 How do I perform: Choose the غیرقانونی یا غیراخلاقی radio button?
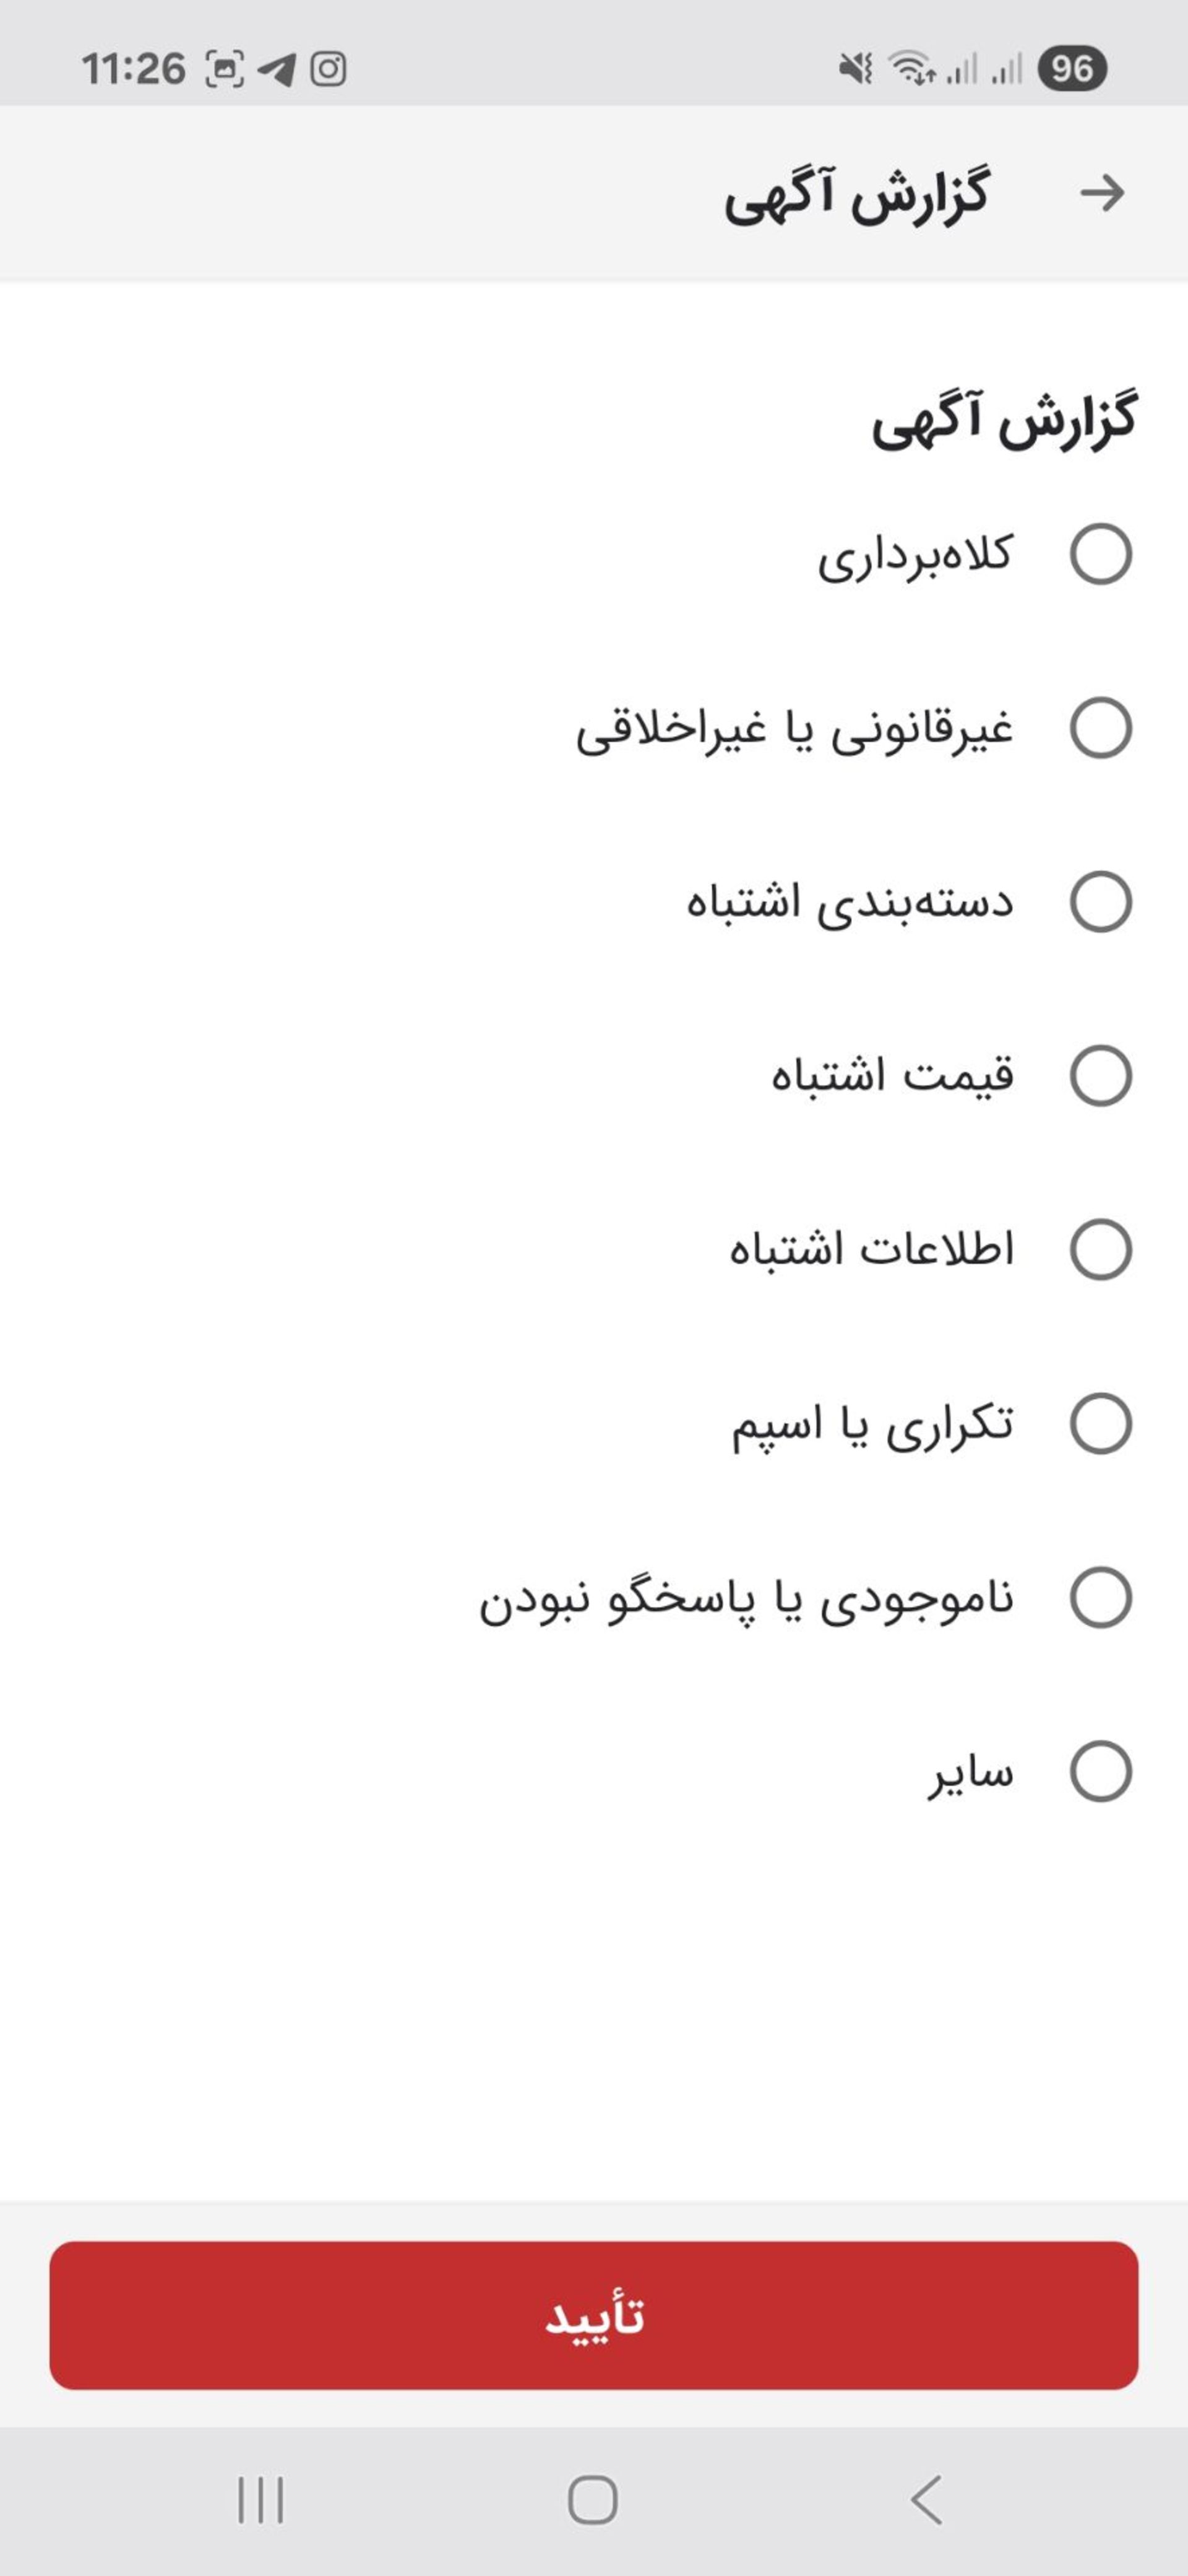click(1100, 728)
